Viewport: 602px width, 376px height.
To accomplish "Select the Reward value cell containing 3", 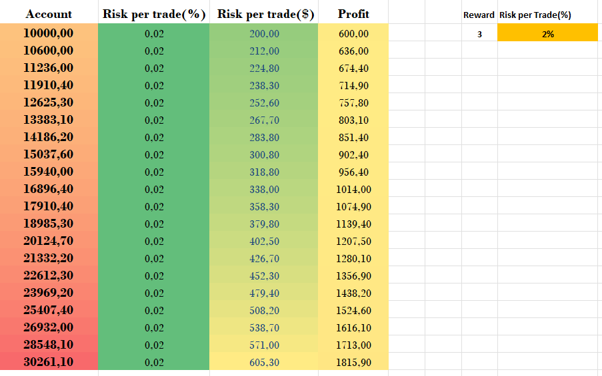I will click(479, 34).
